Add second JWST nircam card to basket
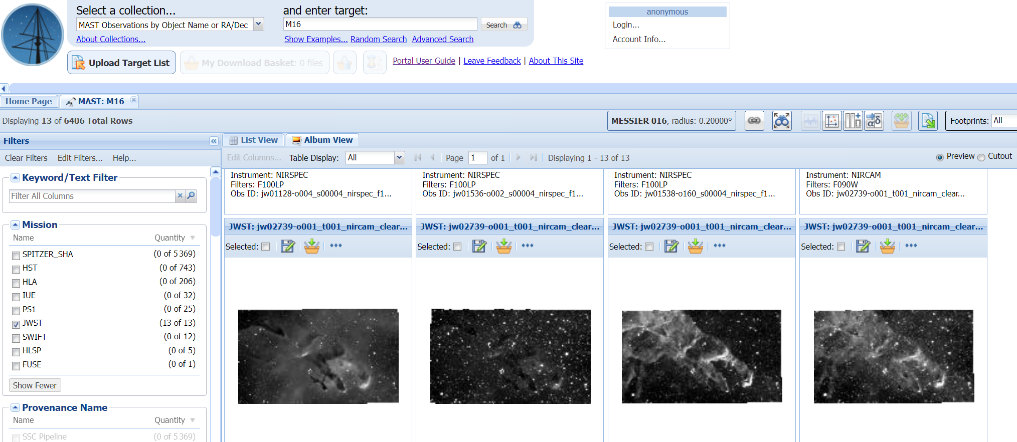 click(x=504, y=246)
